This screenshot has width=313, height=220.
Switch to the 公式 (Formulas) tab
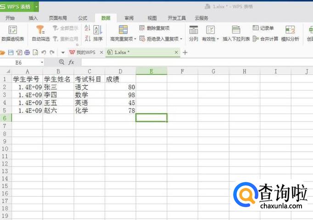tap(83, 18)
